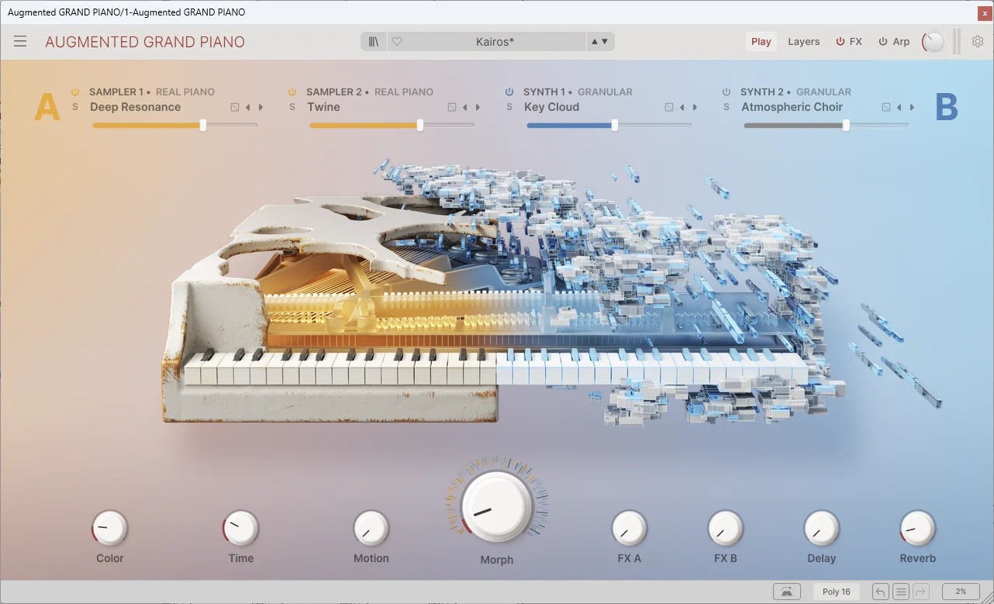
Task: Toggle the Arp power switch
Action: click(882, 42)
